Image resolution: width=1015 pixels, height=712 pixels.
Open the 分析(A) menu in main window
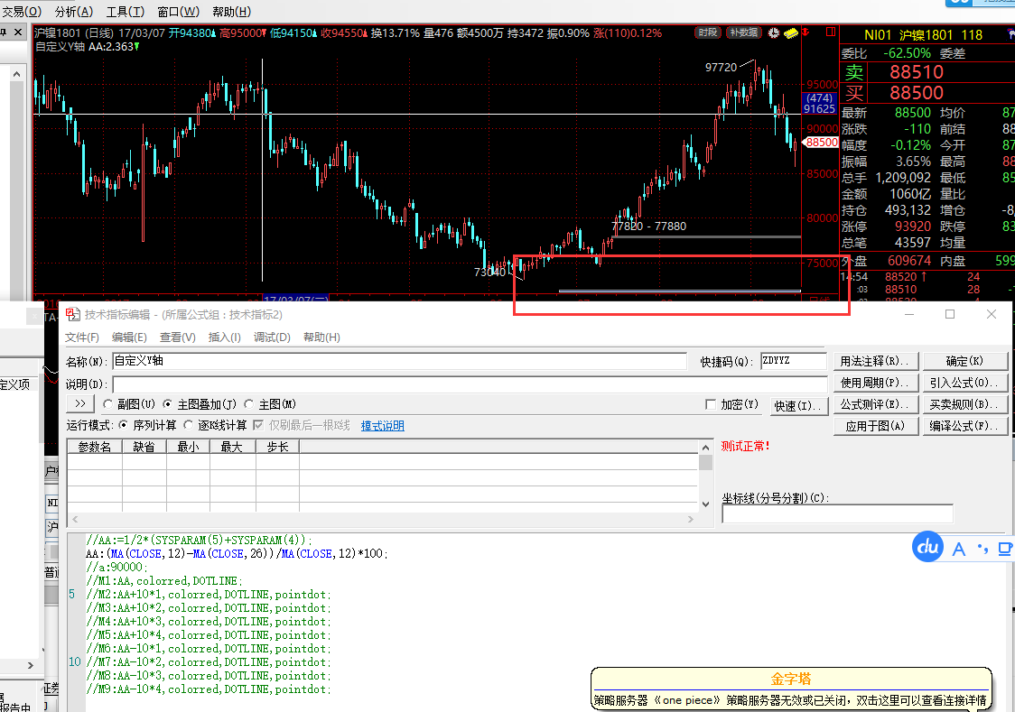[x=74, y=12]
